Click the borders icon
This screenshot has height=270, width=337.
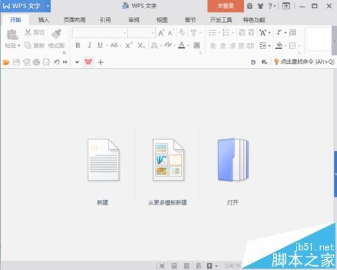click(x=293, y=46)
